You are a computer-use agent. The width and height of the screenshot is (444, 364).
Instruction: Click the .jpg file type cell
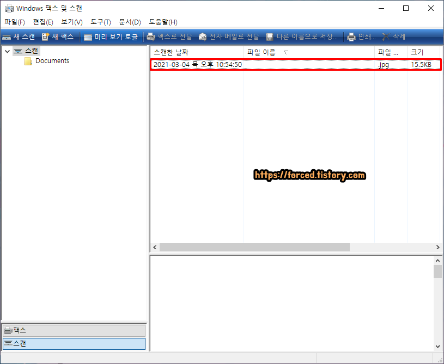[384, 65]
